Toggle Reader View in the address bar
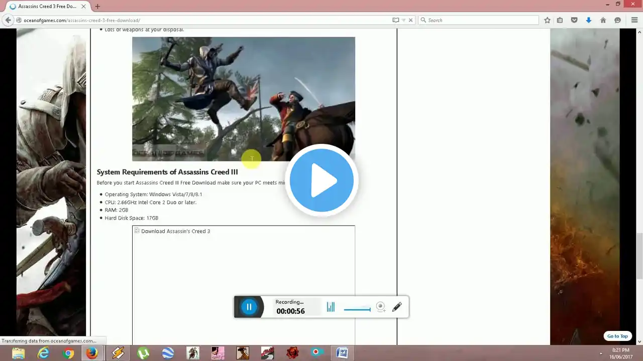Screen dimensions: 643x361 click(x=395, y=20)
